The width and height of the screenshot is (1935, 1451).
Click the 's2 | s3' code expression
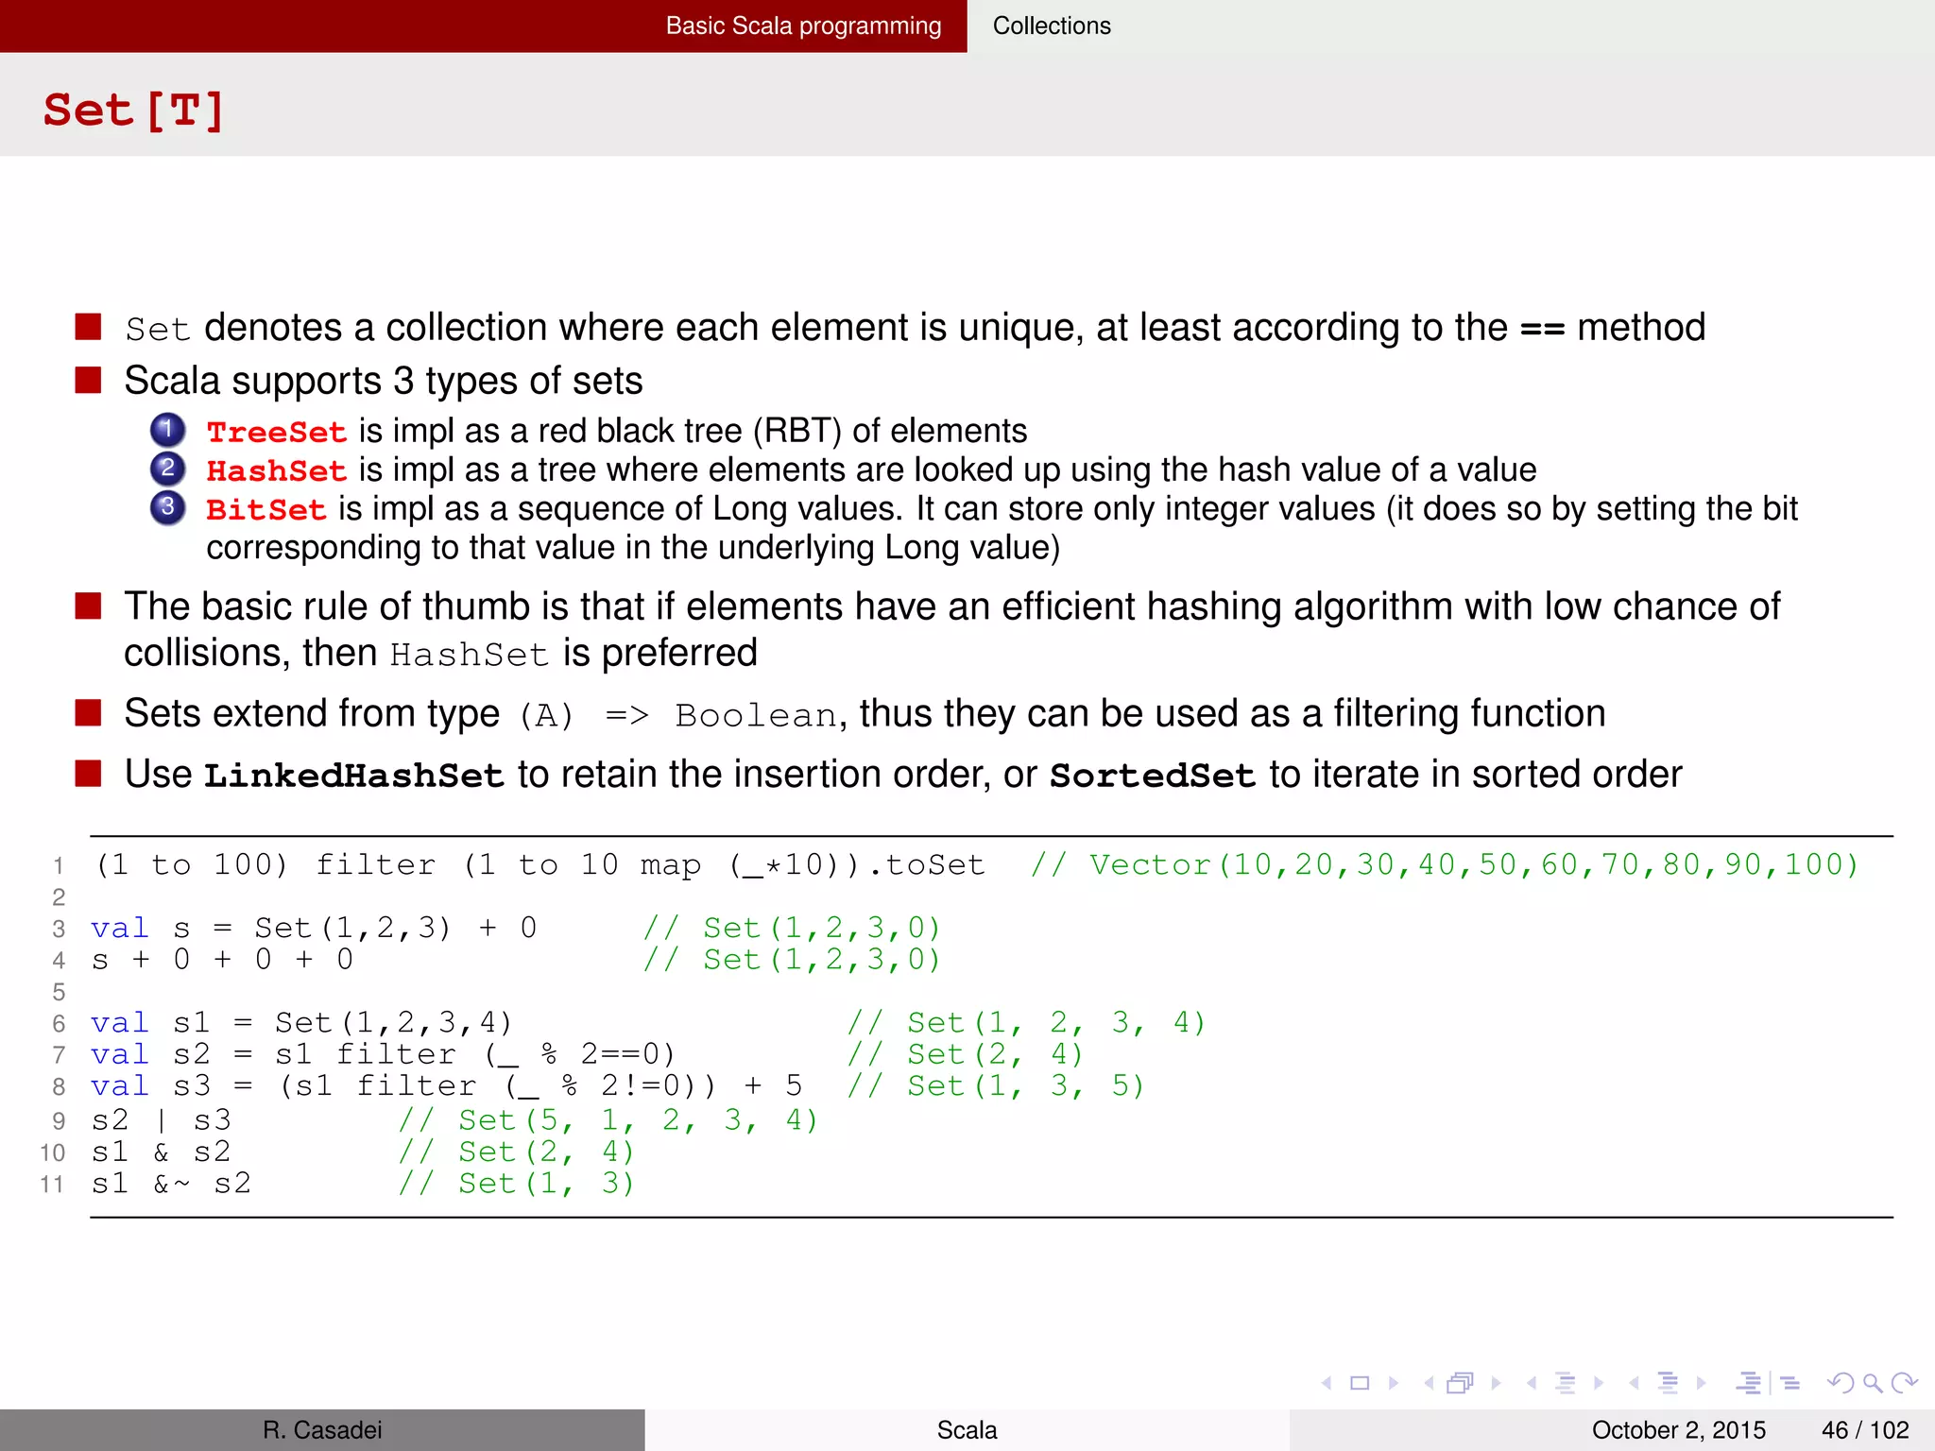[x=162, y=1120]
